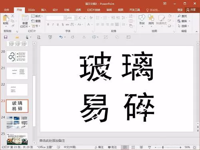The width and height of the screenshot is (200, 150).
Task: Open the 版式 layout dropdown
Action: [x=37, y=16]
